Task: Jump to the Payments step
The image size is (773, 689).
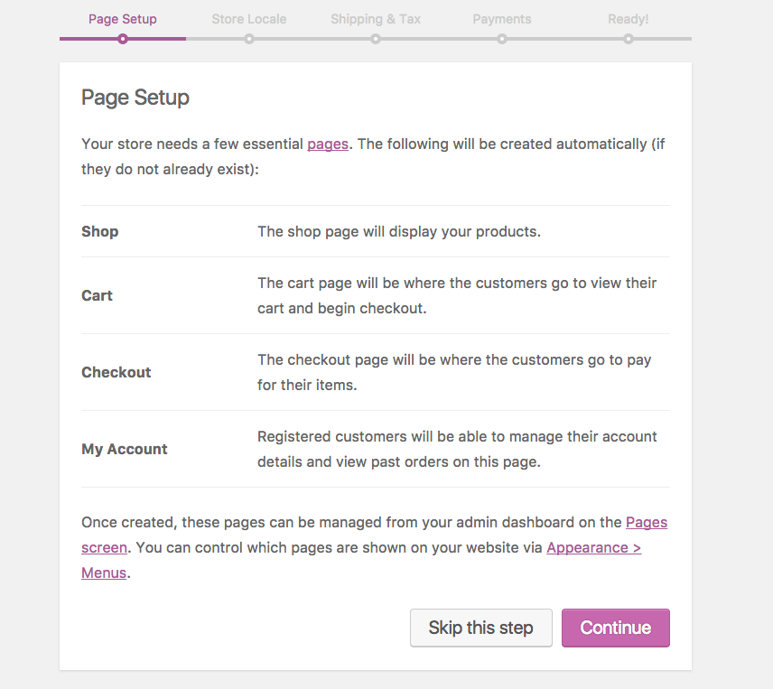Action: [x=502, y=19]
